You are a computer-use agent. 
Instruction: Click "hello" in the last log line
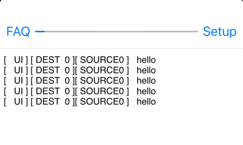coord(146,101)
